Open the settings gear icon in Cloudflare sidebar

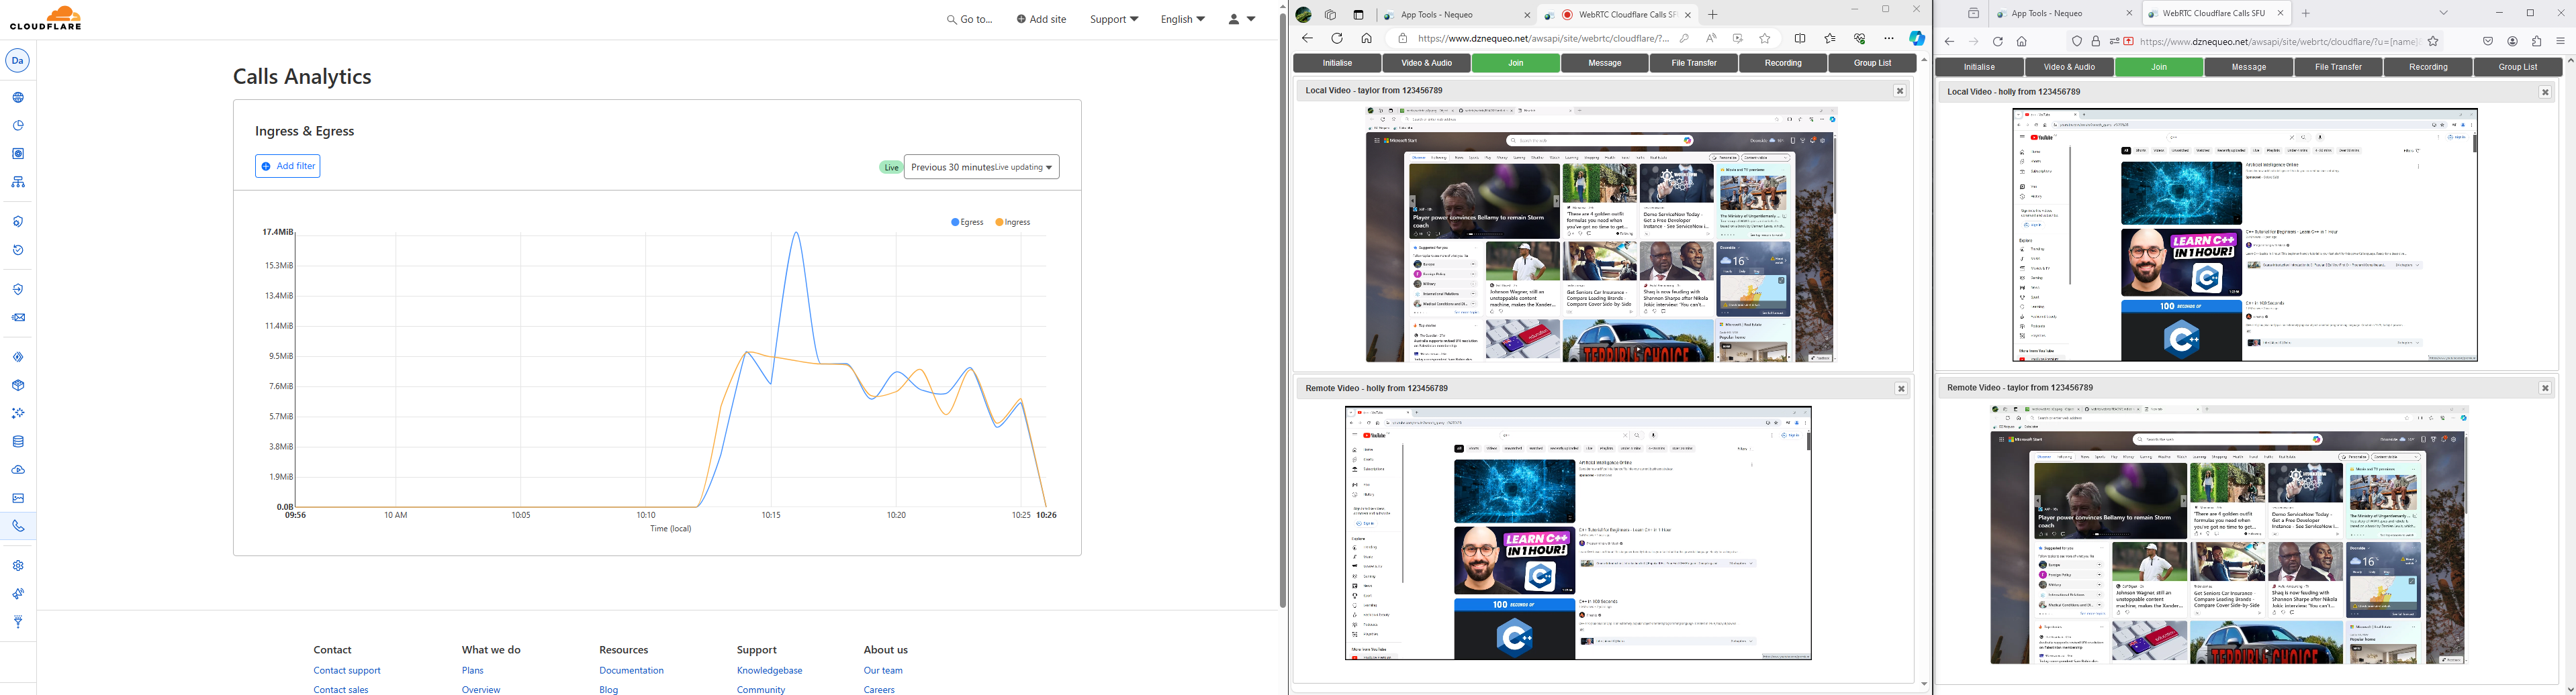pyautogui.click(x=18, y=565)
